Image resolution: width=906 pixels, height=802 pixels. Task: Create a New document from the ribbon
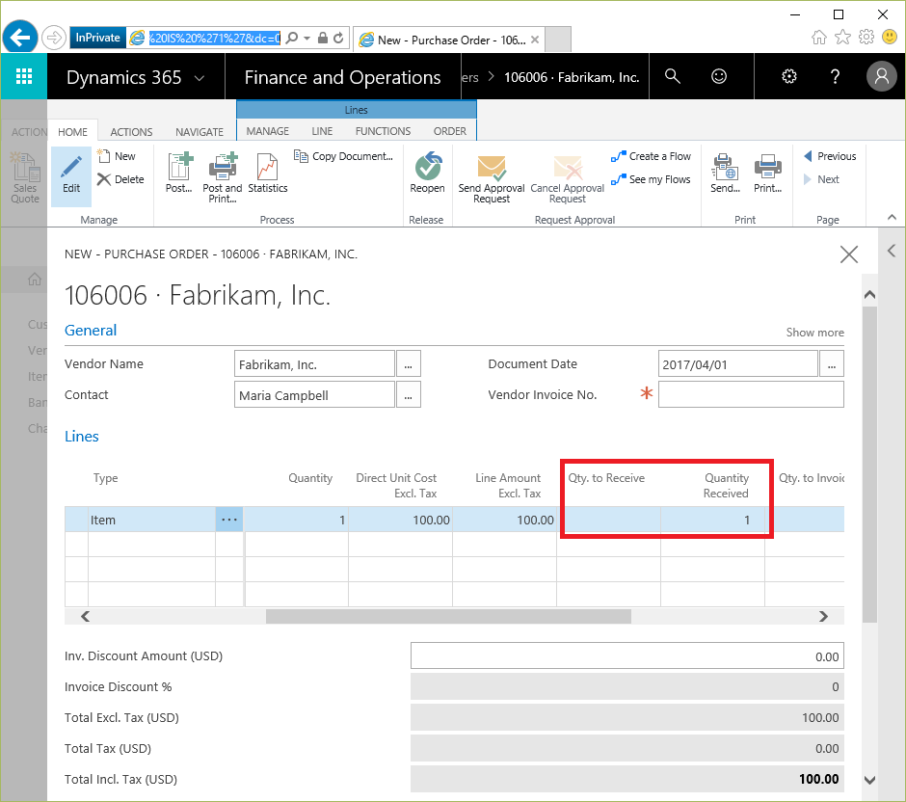pyautogui.click(x=118, y=156)
